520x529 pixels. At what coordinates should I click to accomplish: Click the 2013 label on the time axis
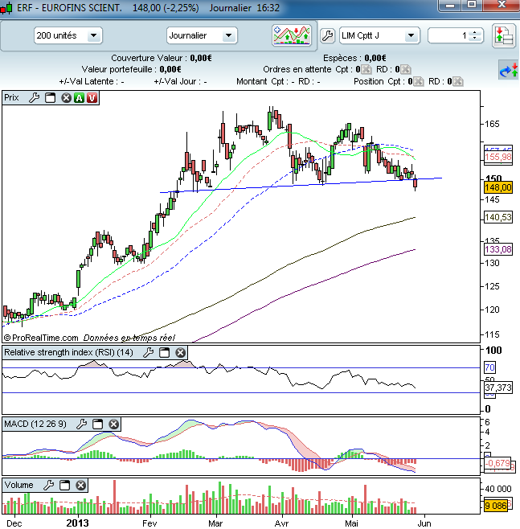[x=78, y=523]
